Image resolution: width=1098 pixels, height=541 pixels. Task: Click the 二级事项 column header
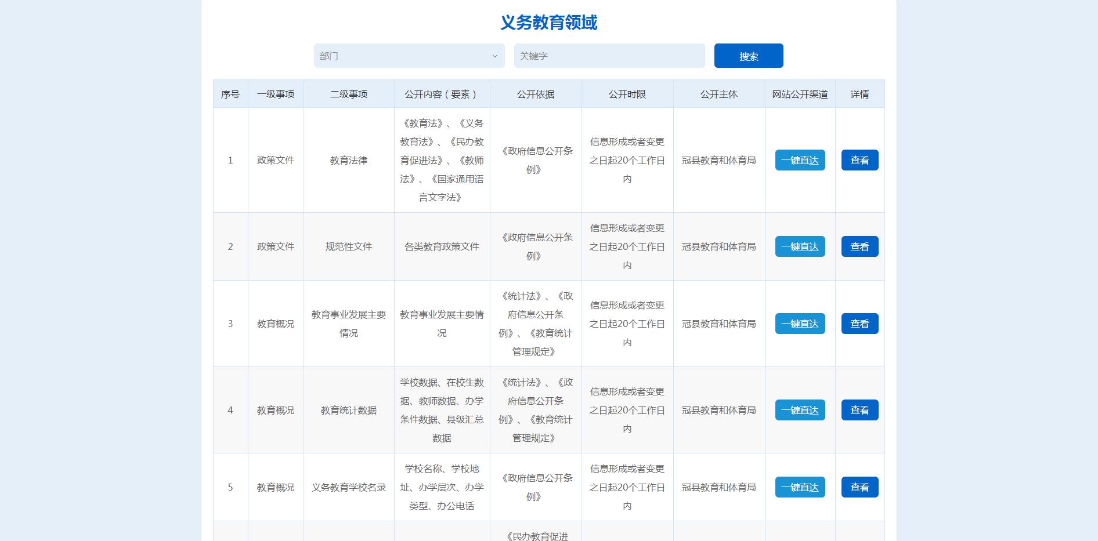click(x=349, y=94)
